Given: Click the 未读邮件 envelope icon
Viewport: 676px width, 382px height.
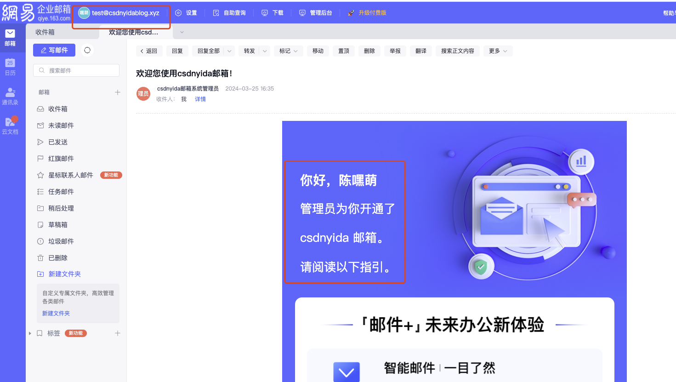Looking at the screenshot, I should point(40,125).
